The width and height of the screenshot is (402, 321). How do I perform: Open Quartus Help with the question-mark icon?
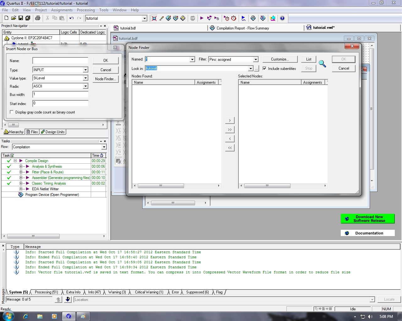pyautogui.click(x=282, y=18)
